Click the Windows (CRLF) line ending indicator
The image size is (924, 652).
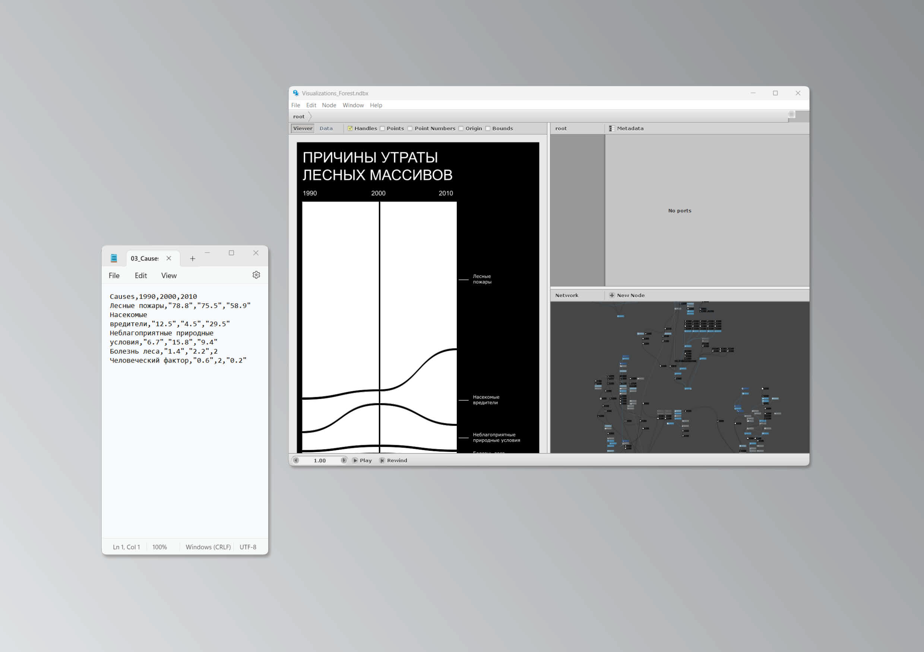point(208,547)
